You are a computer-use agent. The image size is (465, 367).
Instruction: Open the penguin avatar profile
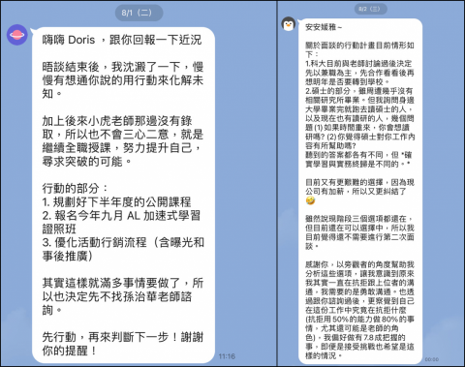click(289, 24)
